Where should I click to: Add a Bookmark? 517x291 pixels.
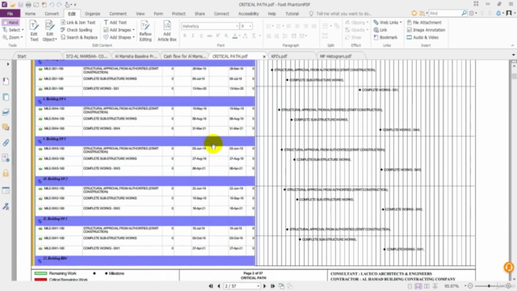[x=385, y=37]
